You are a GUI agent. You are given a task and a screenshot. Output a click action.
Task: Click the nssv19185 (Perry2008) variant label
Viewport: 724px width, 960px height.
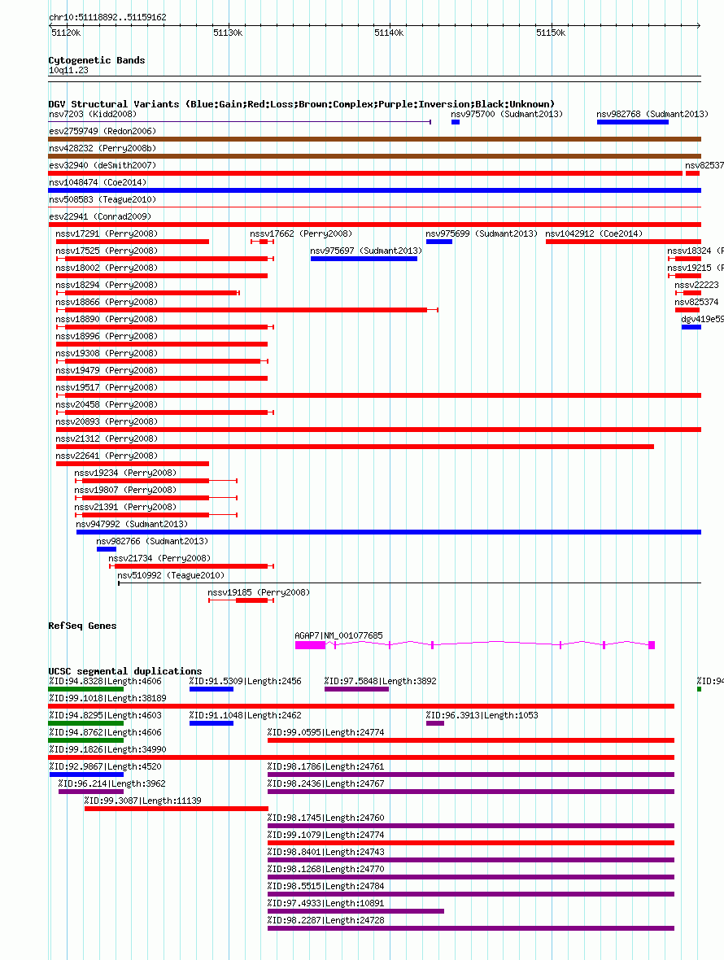(x=259, y=594)
